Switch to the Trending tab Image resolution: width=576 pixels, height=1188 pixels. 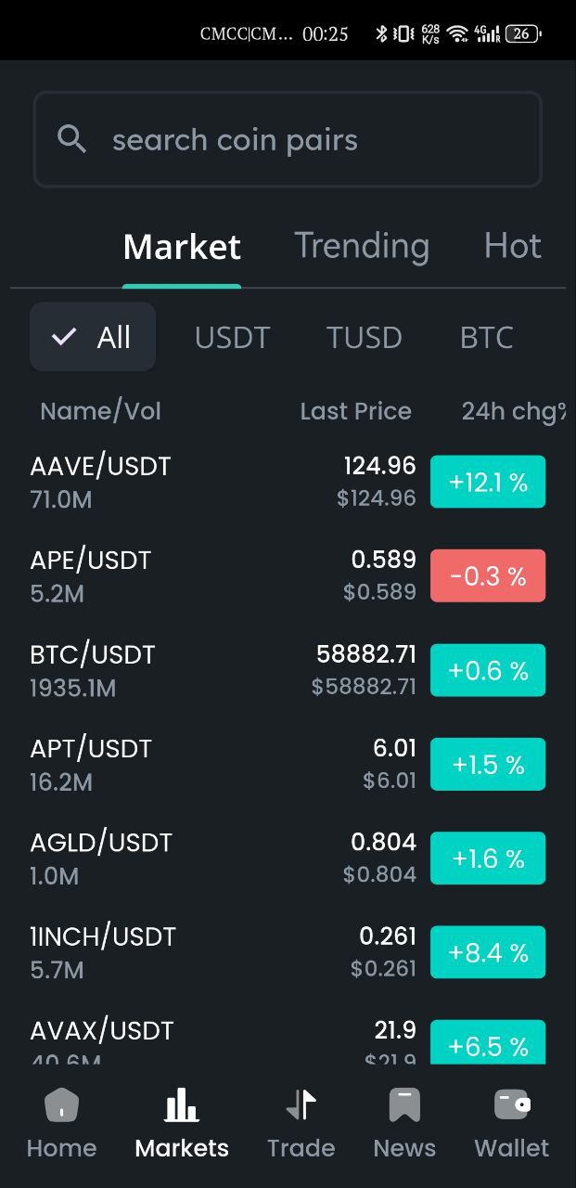[362, 246]
